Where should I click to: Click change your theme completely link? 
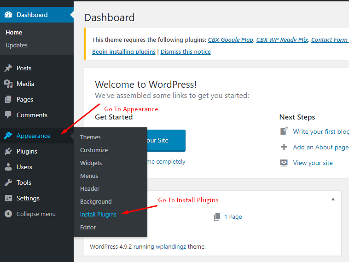166,161
